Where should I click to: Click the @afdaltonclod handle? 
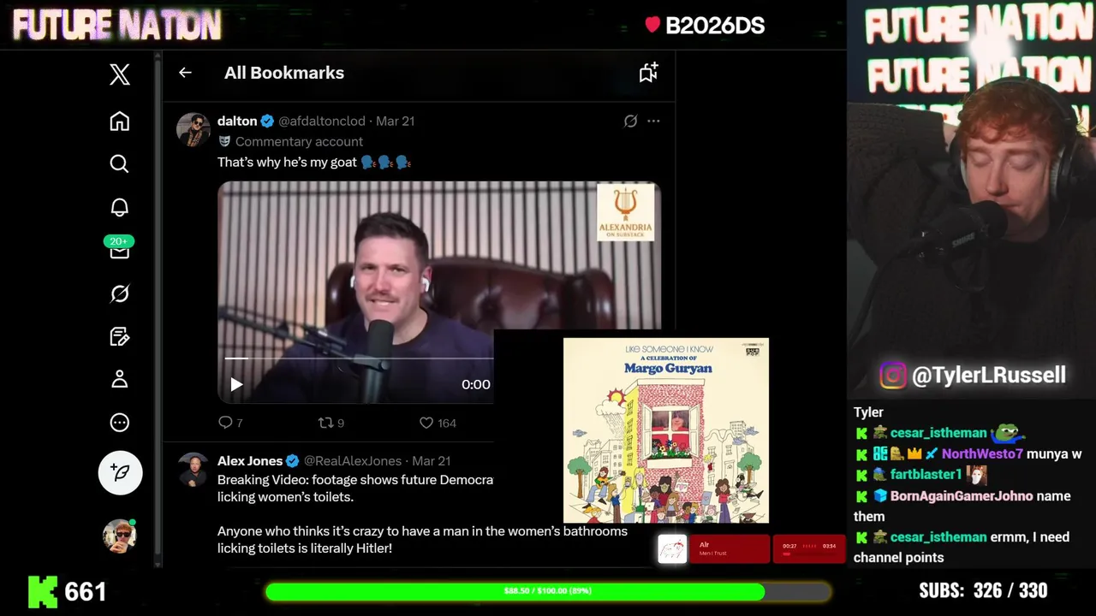pos(322,121)
